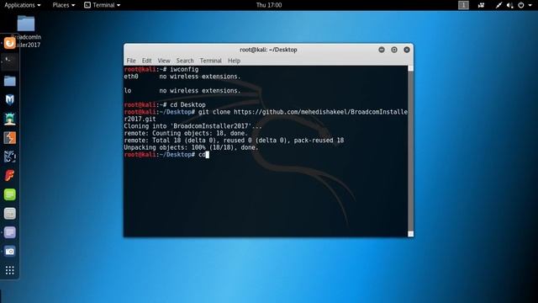Launch Burp Suite from the dock
The width and height of the screenshot is (538, 303).
9,138
